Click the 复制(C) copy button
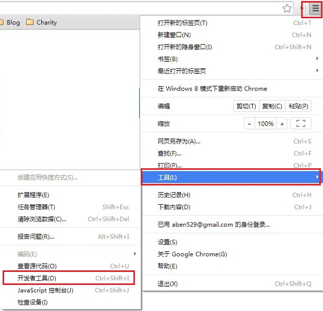Image resolution: width=323 pixels, height=311 pixels. 272,106
